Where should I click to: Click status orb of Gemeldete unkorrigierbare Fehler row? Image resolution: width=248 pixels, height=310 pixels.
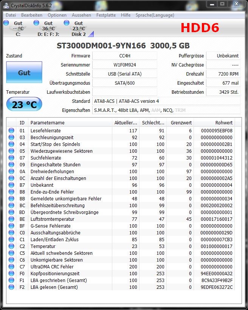click(x=11, y=198)
